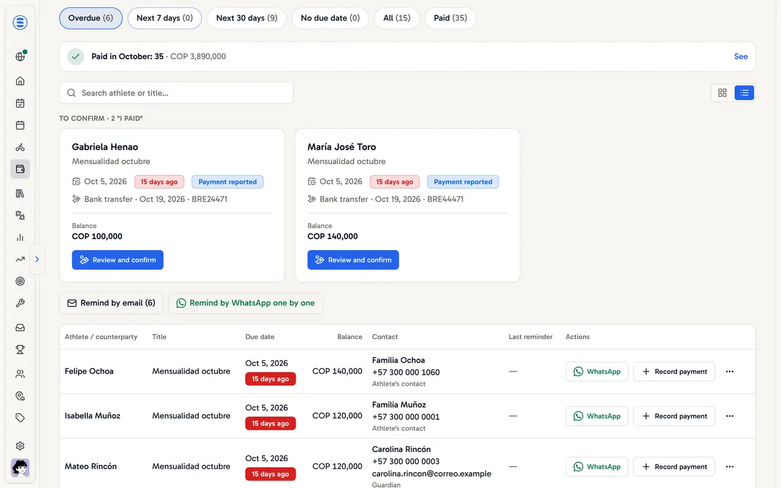Open more options for Felipe Ochoa row

pos(729,371)
